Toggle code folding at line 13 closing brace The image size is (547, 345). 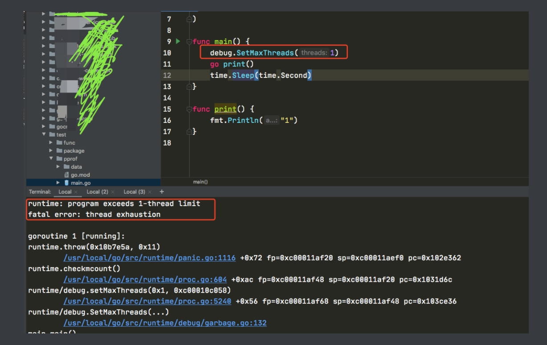tap(189, 86)
